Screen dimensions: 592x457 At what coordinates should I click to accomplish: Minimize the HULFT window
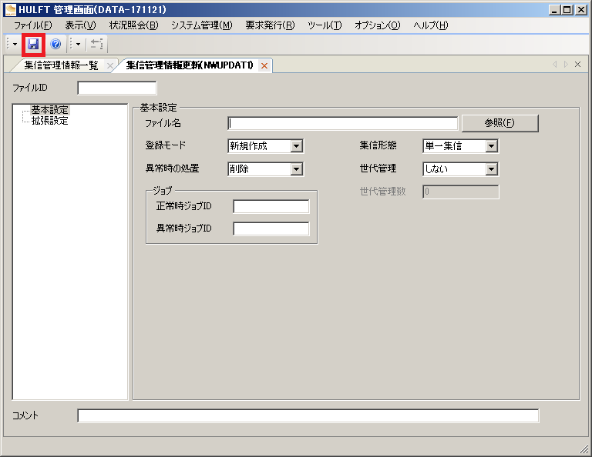[x=554, y=10]
